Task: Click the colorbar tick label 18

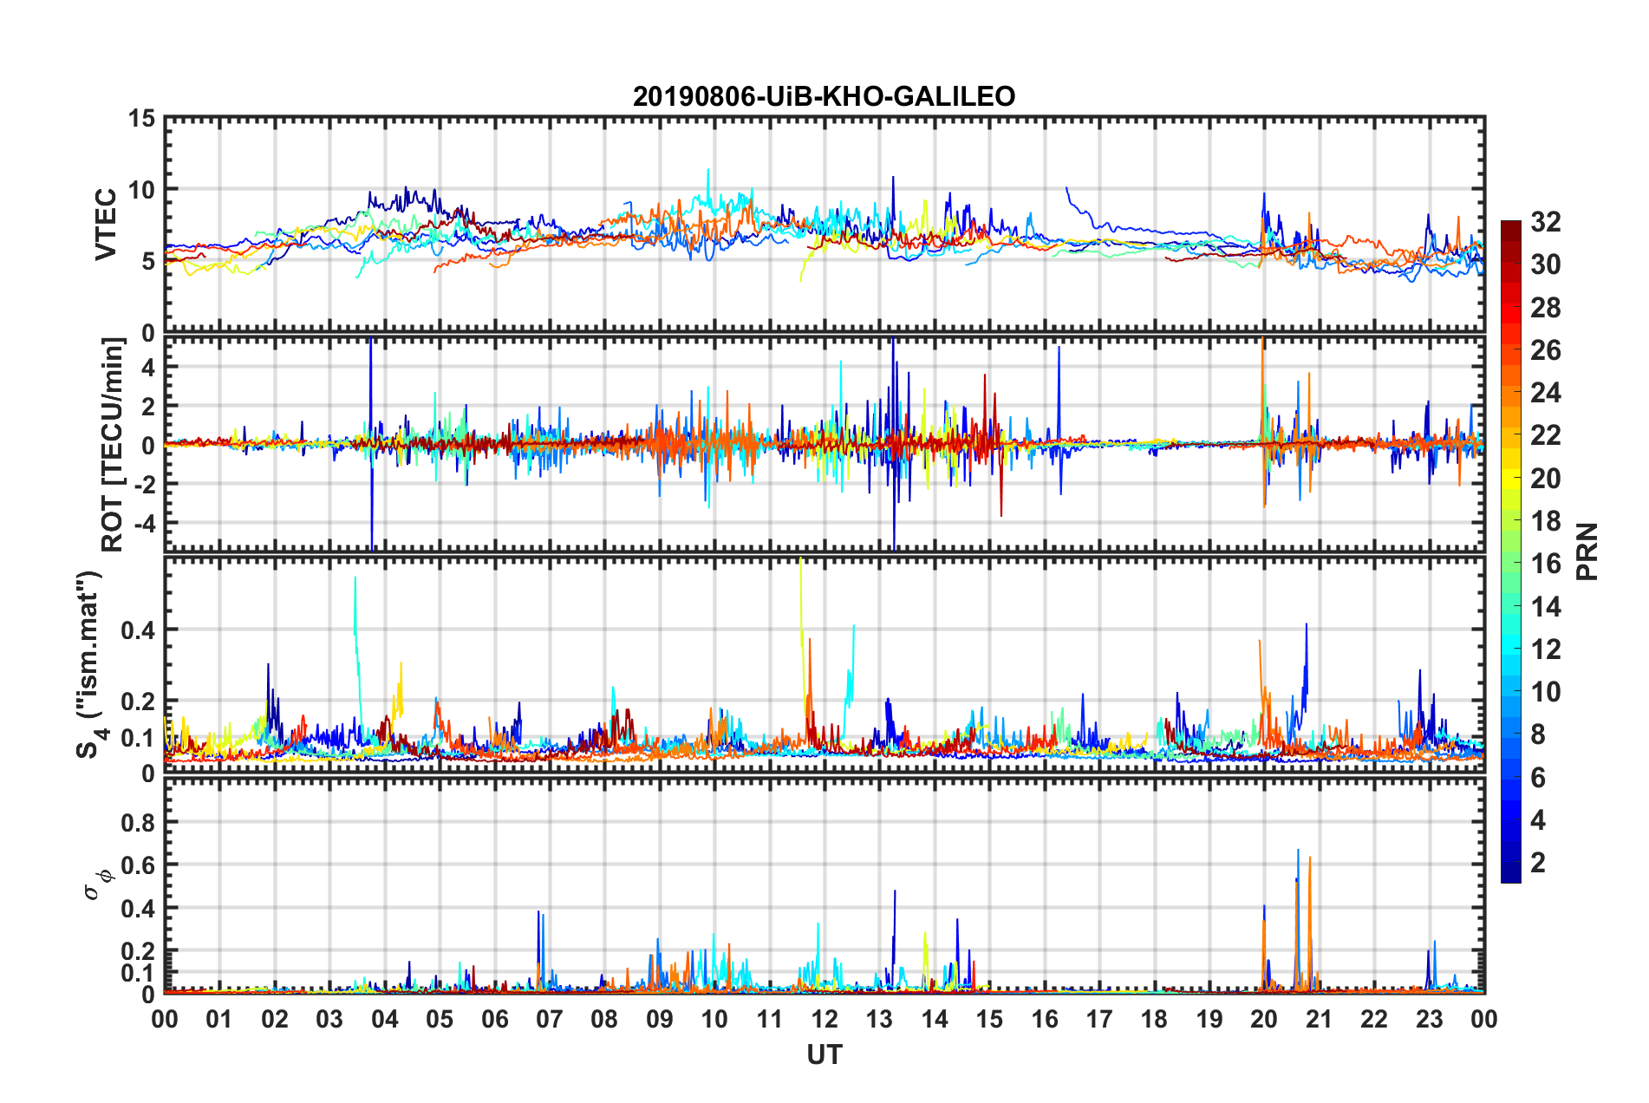Action: point(1545,521)
